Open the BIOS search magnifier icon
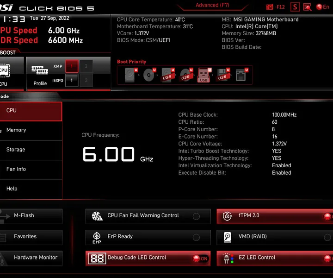The width and height of the screenshot is (333, 278). [307, 7]
